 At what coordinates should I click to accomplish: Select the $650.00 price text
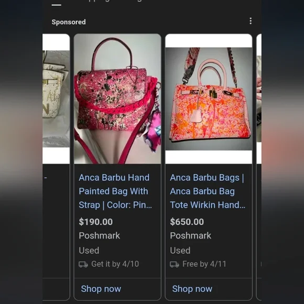coord(187,222)
